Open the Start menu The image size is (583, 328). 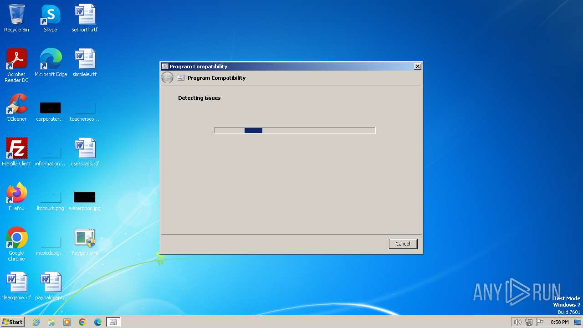click(x=13, y=322)
